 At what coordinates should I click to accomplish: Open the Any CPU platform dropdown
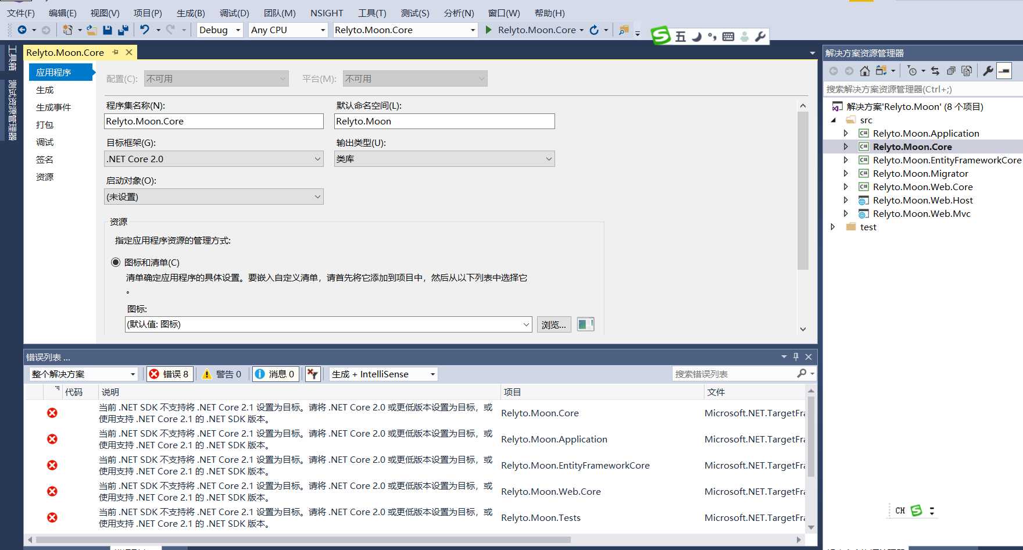[288, 30]
